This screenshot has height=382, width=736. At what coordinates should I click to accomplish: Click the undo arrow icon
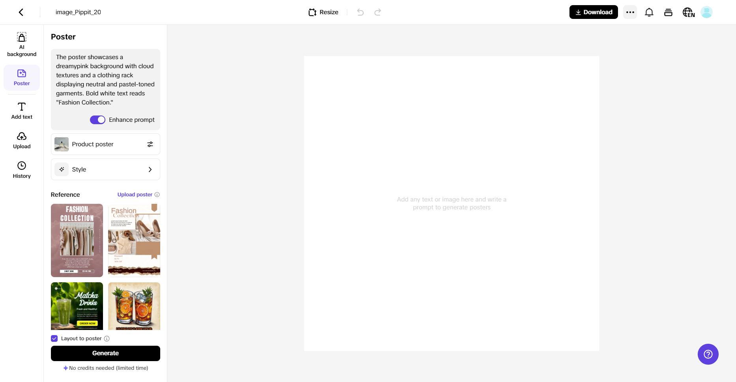coord(360,12)
